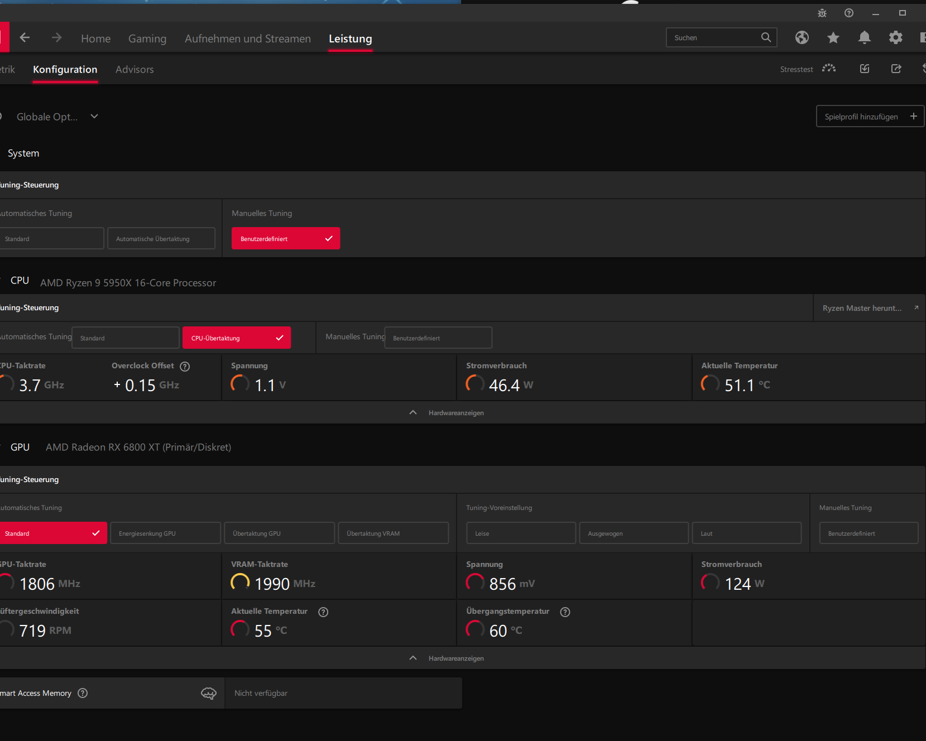Click the VRAM-Taktrate gauge

pos(240,582)
